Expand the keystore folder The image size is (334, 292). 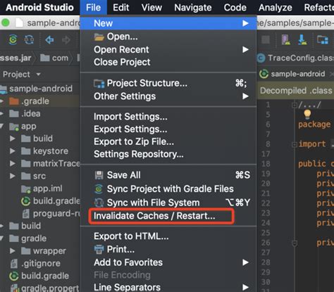click(13, 151)
